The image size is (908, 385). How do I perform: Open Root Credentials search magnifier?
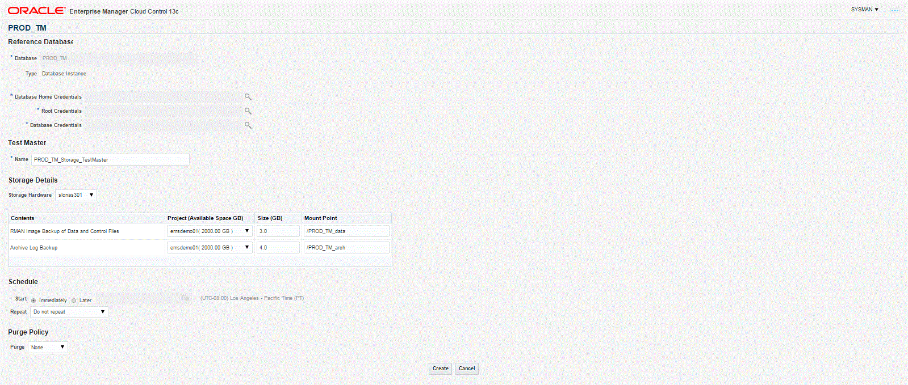coord(248,111)
